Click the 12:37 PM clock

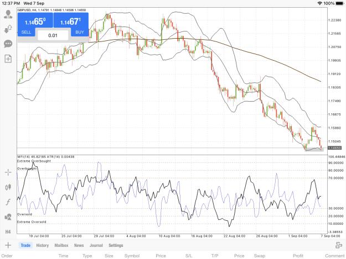11,3
